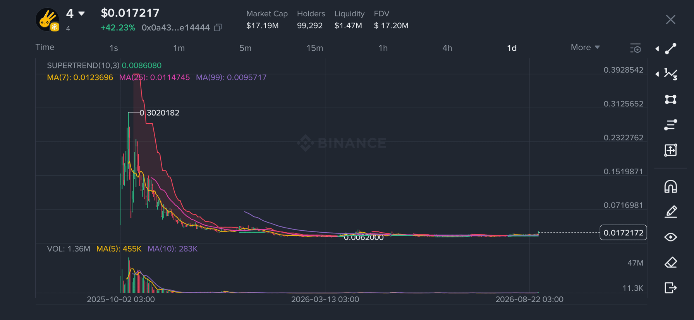Click the 0.3928542 price axis label
694x320 pixels.
pos(623,70)
